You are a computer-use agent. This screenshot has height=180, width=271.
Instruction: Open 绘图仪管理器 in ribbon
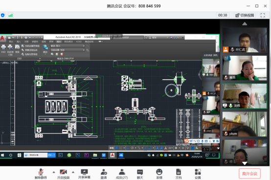pyautogui.click(x=30, y=54)
